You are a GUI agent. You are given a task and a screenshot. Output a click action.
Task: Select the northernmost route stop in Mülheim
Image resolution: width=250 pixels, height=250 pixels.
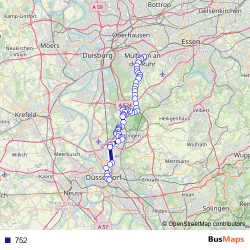pos(143,57)
